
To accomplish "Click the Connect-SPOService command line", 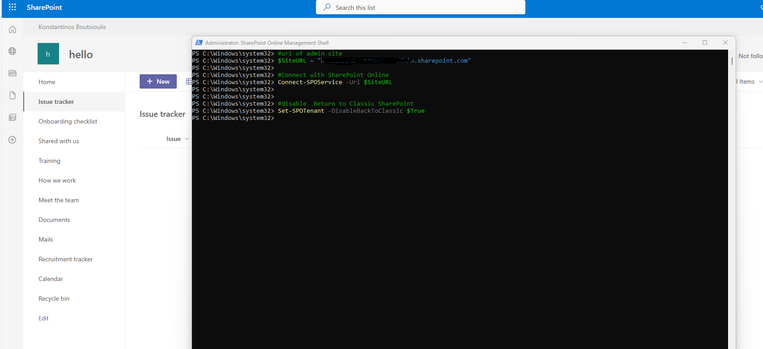I will click(x=335, y=82).
